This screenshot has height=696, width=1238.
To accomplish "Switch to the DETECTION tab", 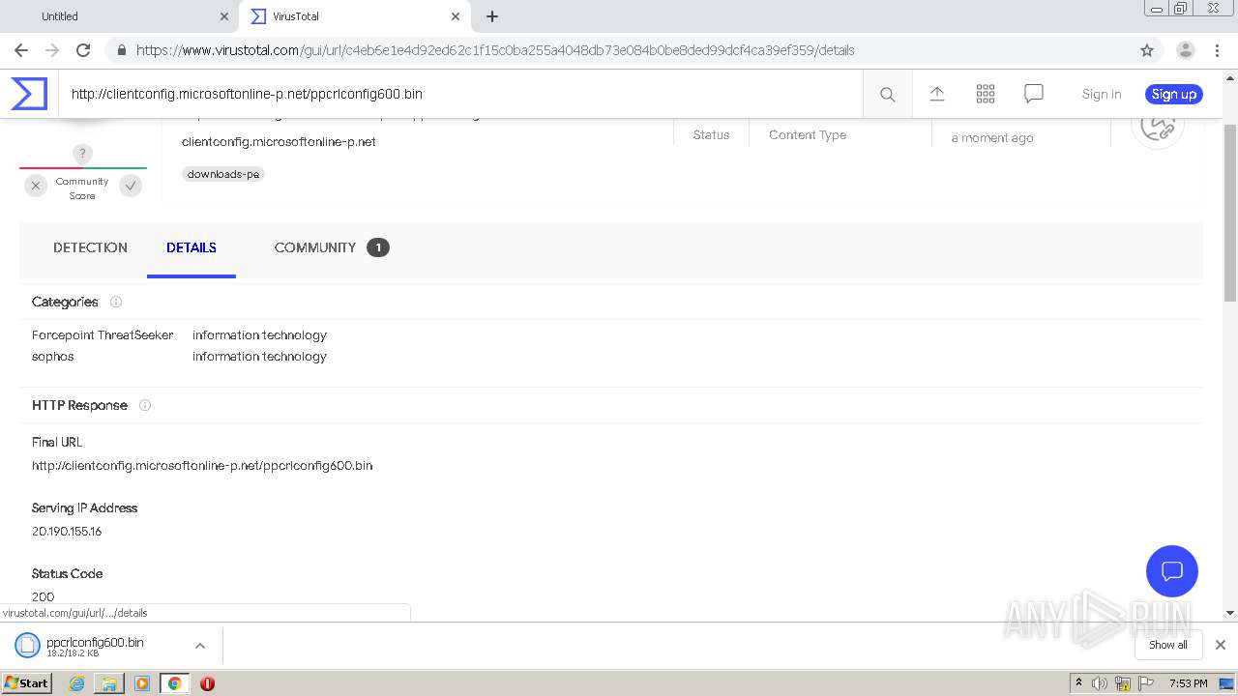I will click(x=90, y=247).
